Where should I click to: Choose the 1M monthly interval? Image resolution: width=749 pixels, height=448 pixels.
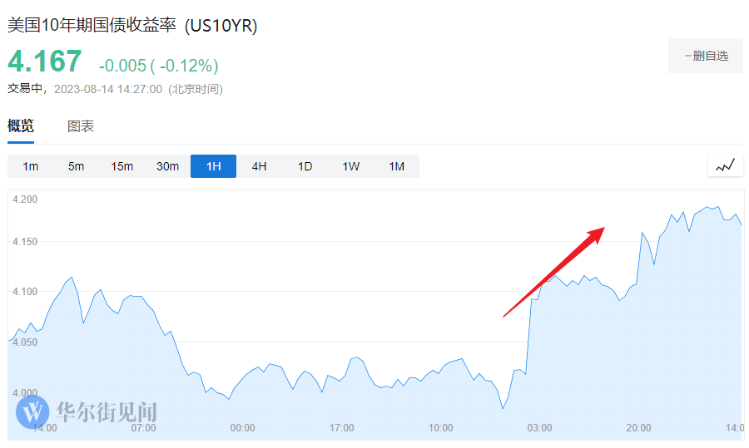tap(397, 166)
